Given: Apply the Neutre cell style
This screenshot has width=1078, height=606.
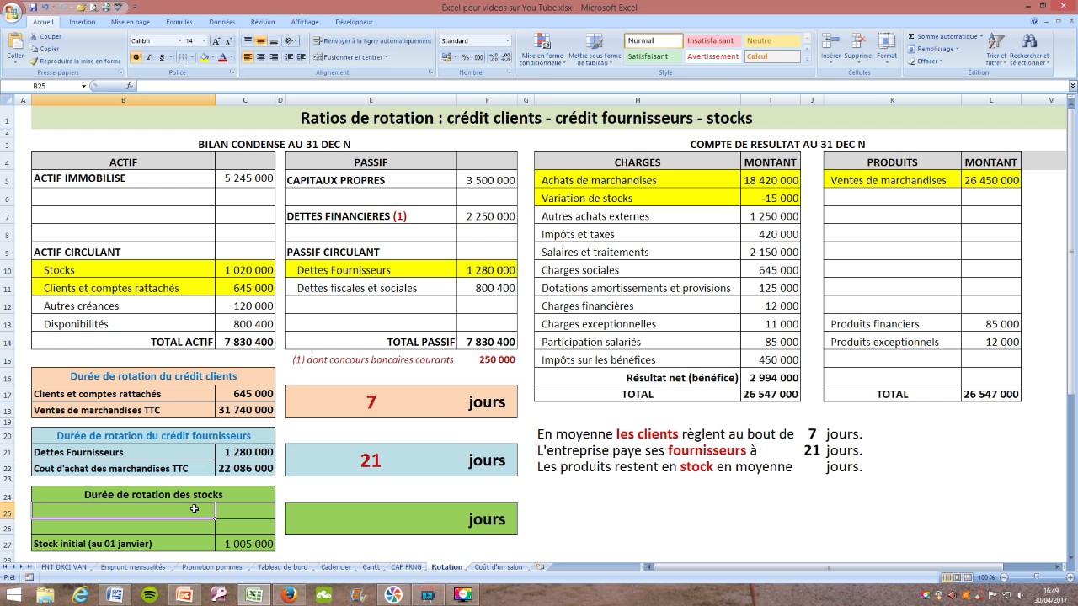Looking at the screenshot, I should (771, 40).
